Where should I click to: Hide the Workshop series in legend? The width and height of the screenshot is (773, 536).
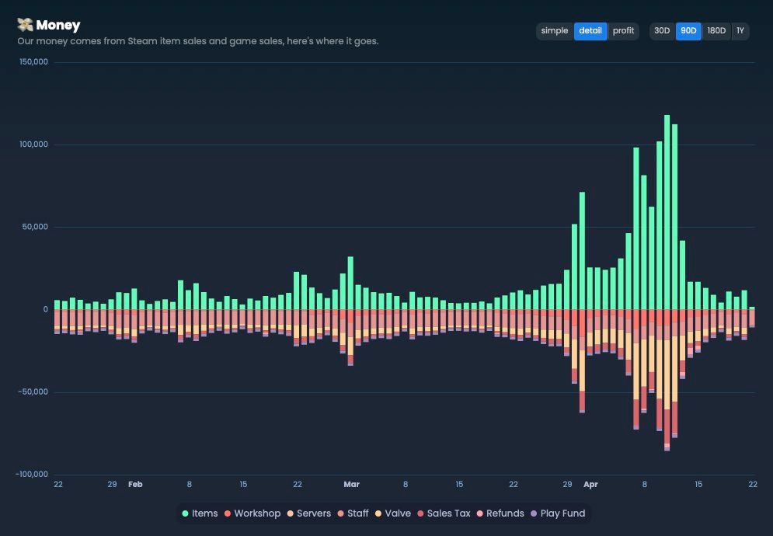pos(252,513)
